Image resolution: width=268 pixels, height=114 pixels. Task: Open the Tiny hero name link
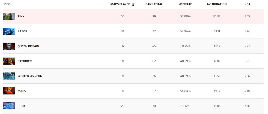(21, 16)
